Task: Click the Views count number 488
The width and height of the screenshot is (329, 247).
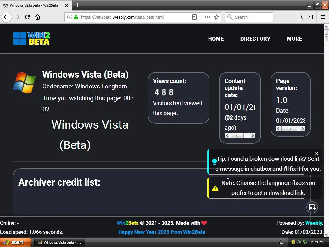Action: tap(164, 92)
